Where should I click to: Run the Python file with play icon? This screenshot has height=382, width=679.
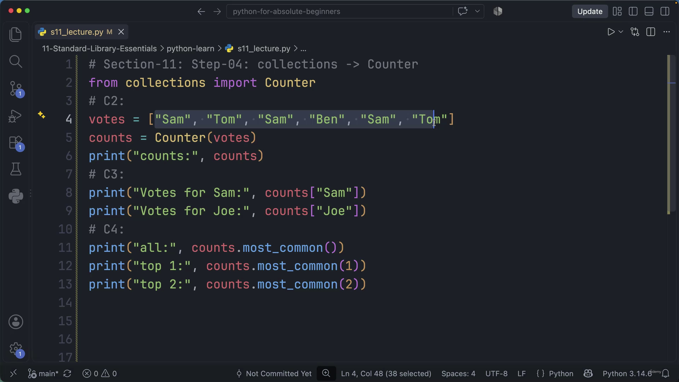611,32
